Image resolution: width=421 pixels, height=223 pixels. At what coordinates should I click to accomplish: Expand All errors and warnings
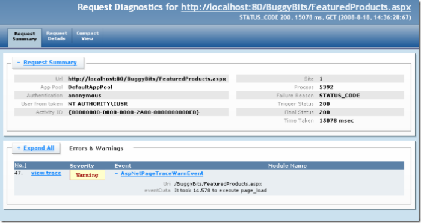[x=38, y=148]
